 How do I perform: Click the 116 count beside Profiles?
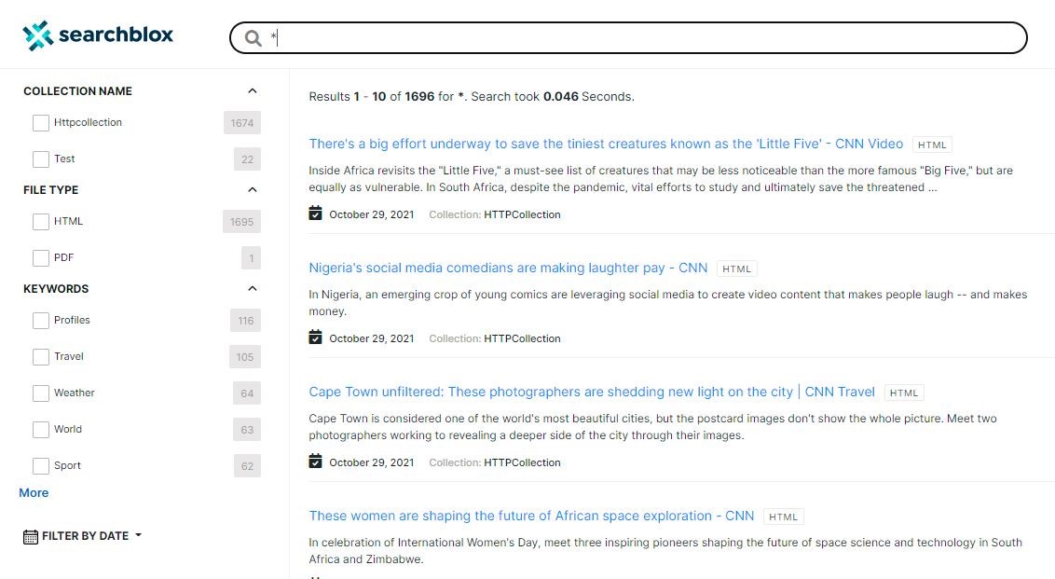coord(246,321)
